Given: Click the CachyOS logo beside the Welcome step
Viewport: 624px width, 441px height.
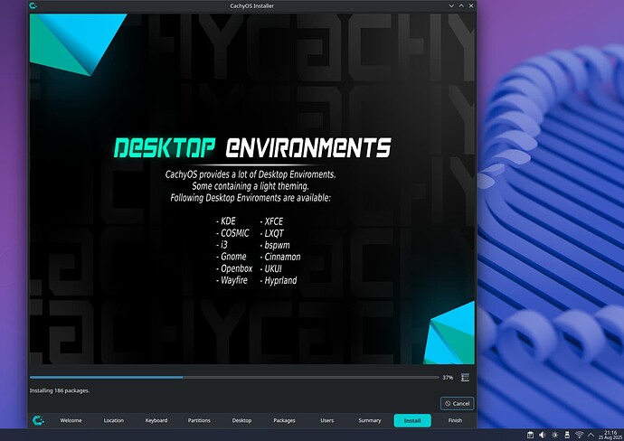Looking at the screenshot, I should point(39,420).
